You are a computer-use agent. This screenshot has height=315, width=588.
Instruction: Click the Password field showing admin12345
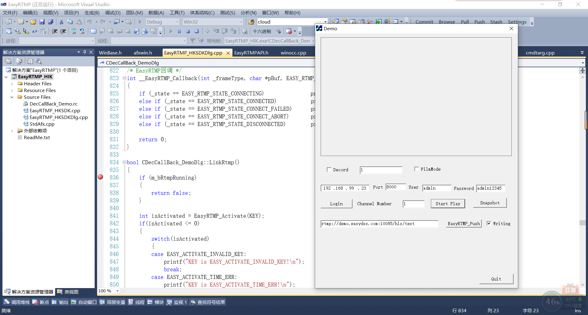coord(491,188)
